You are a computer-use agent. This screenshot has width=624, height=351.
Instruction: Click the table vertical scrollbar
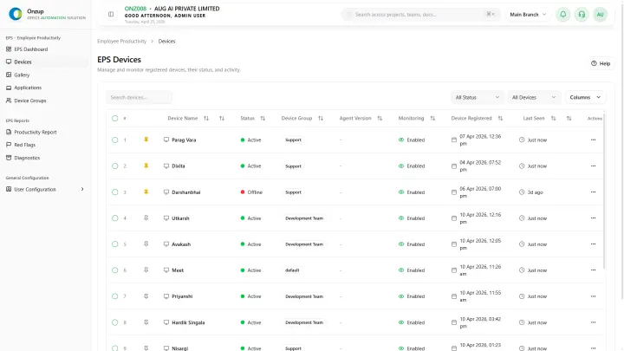pos(604,190)
